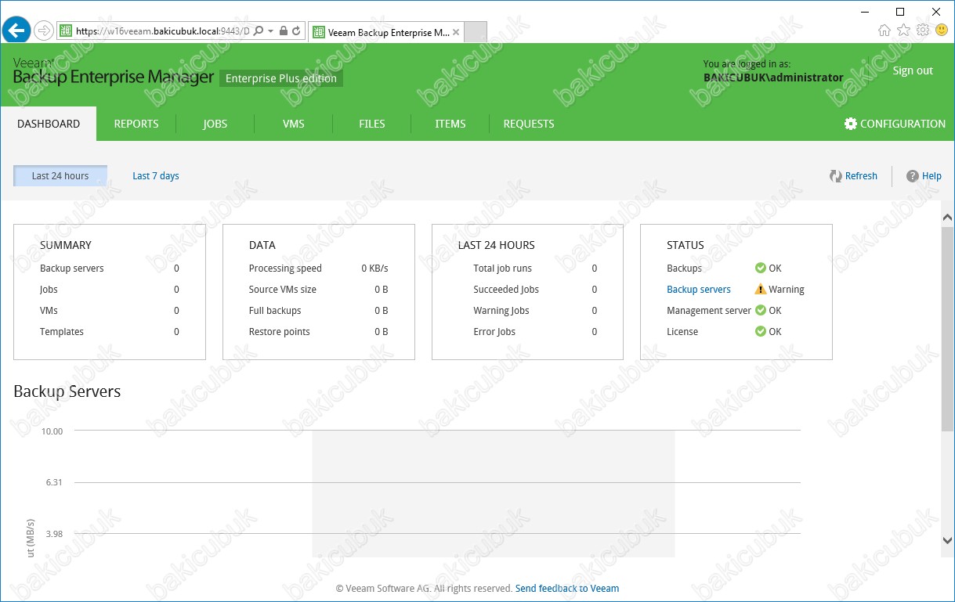Click the Error Jobs label
Screen dimensions: 955x602
click(494, 332)
